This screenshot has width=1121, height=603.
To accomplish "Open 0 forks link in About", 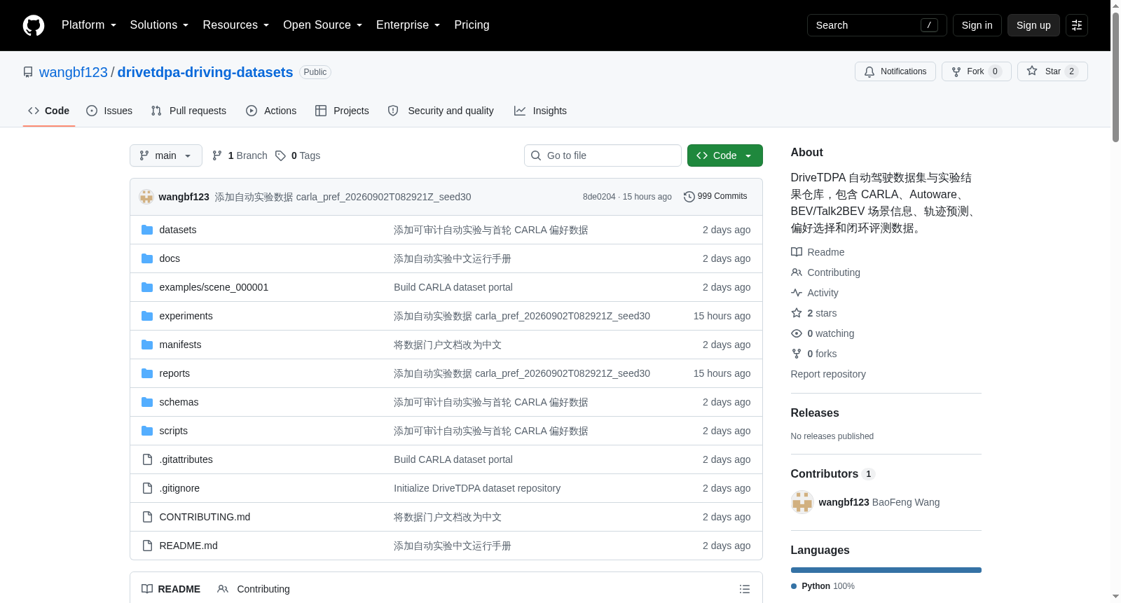I will click(822, 354).
